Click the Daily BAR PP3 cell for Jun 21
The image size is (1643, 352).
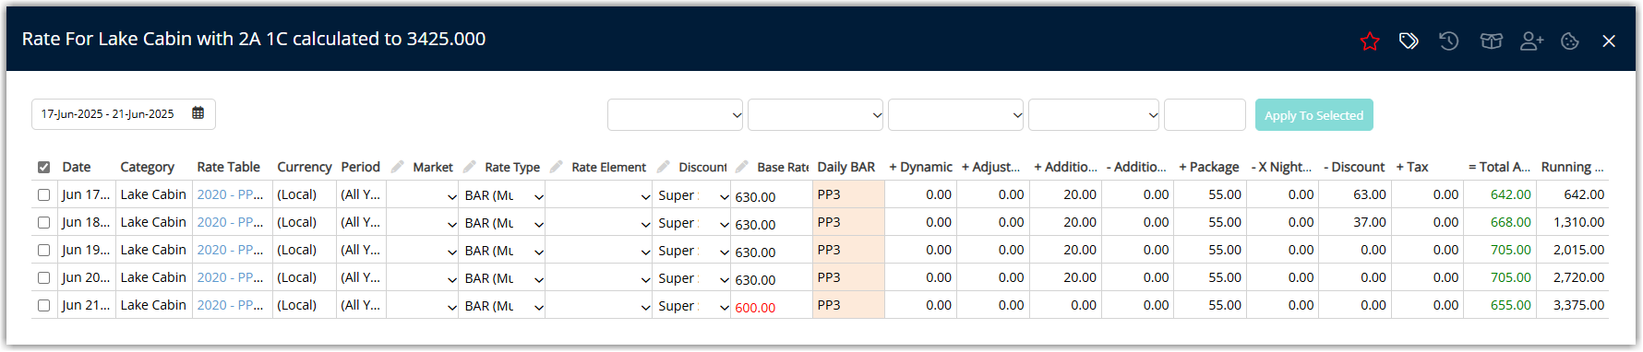click(x=848, y=305)
